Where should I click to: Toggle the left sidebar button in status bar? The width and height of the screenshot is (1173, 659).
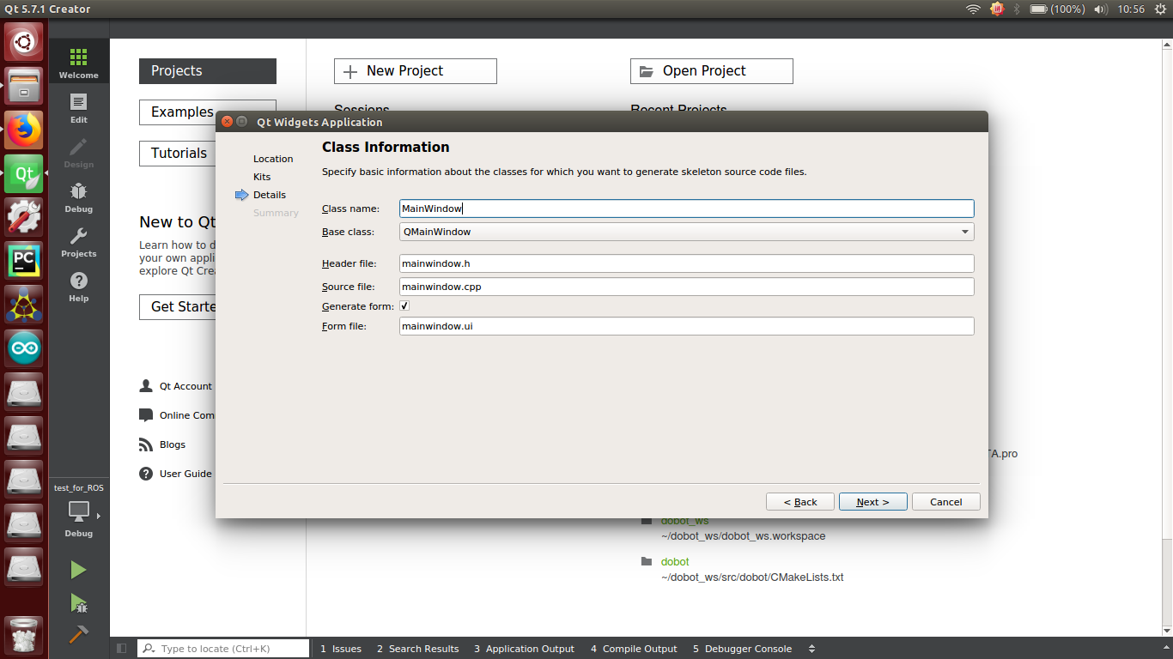[x=122, y=649]
